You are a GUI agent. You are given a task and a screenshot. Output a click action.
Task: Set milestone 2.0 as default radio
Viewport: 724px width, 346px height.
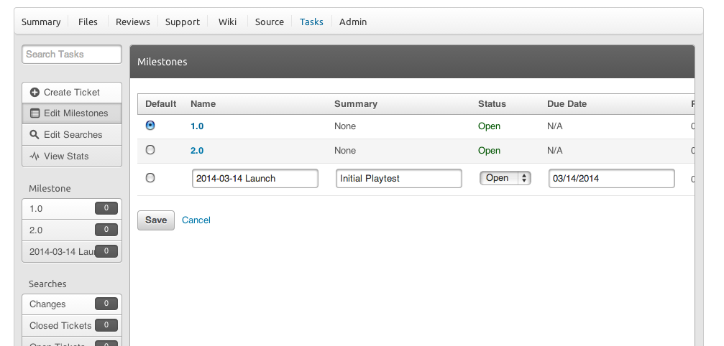tap(150, 150)
